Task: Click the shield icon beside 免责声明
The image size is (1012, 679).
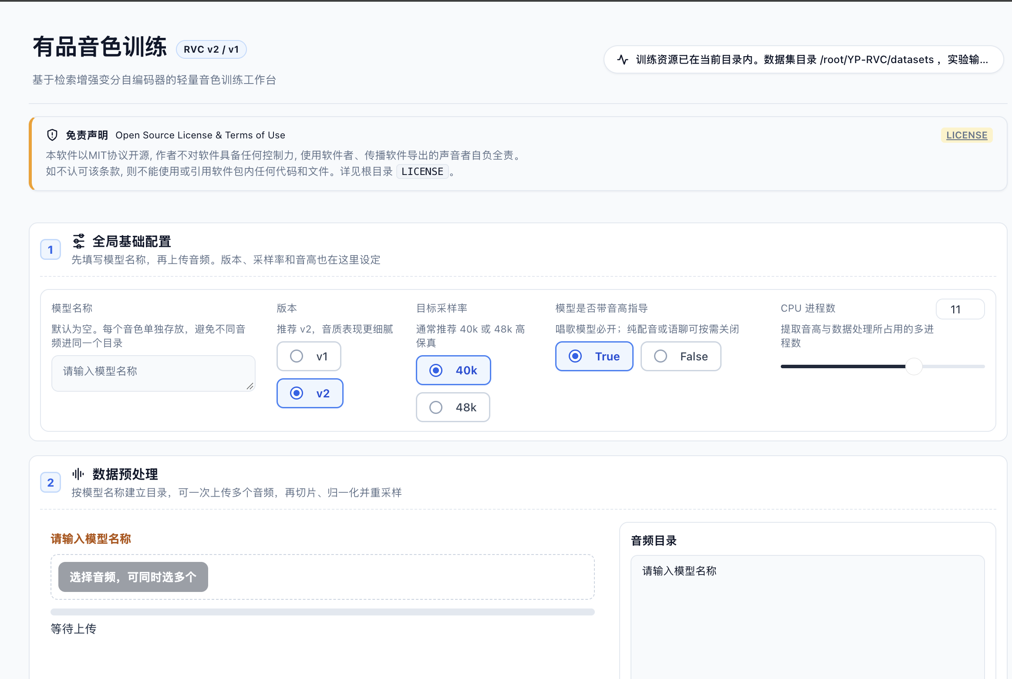Action: pyautogui.click(x=52, y=135)
